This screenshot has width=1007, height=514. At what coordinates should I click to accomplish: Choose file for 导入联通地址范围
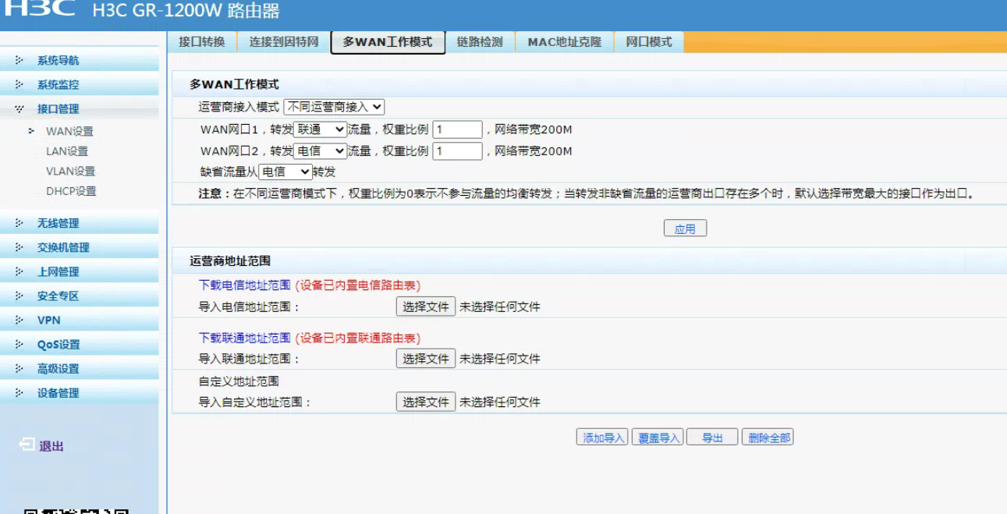426,359
